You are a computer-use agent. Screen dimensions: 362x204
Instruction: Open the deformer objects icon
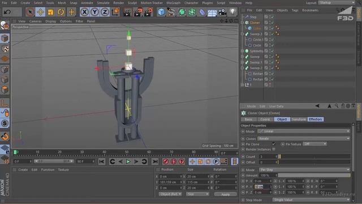[202, 12]
